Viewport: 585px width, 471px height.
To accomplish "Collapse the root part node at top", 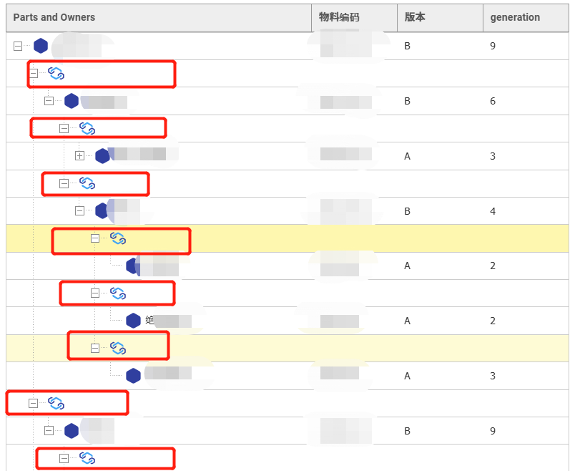I will tap(18, 46).
